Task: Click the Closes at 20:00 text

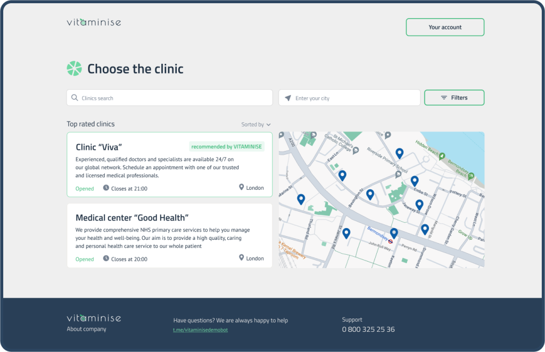Action: pos(129,259)
